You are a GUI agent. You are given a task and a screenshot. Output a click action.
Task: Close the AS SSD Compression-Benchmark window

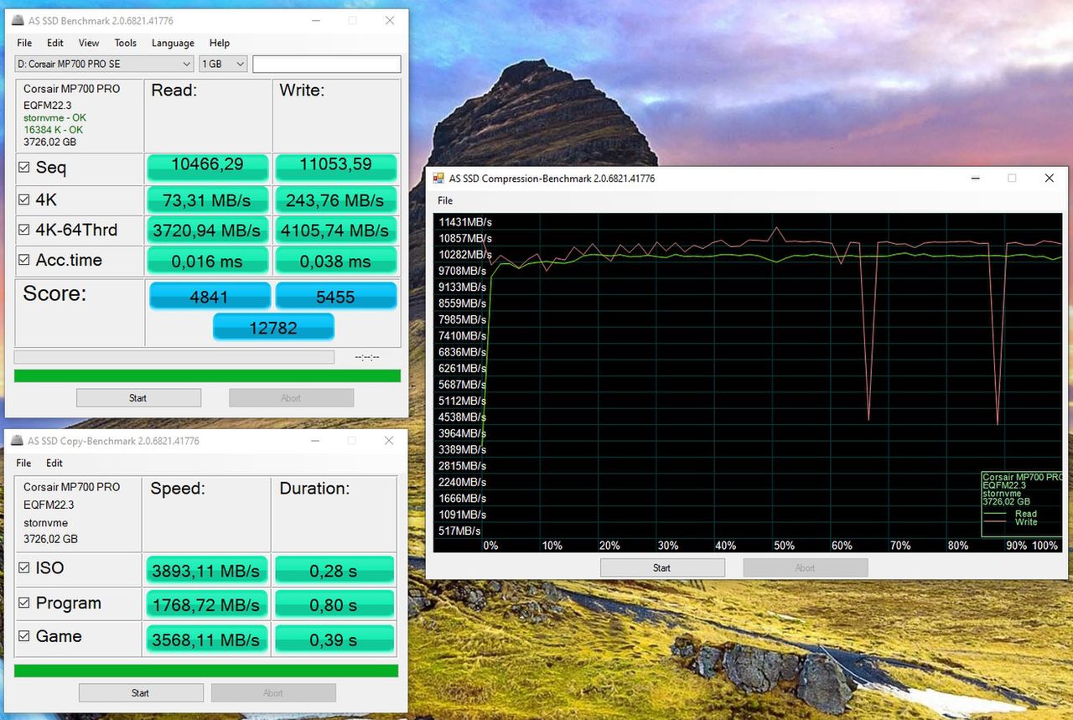(x=1049, y=179)
